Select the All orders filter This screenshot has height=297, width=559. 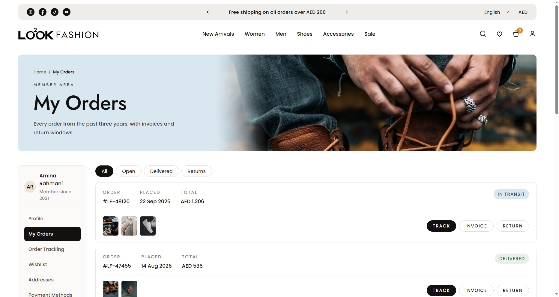tap(104, 171)
